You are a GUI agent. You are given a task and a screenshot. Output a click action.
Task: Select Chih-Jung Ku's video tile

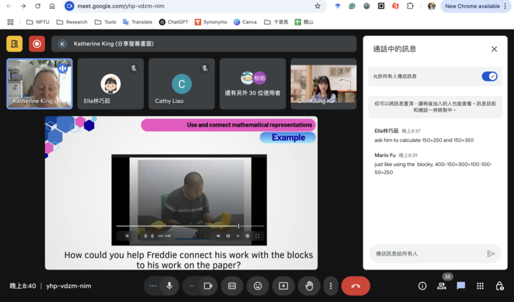(x=324, y=84)
